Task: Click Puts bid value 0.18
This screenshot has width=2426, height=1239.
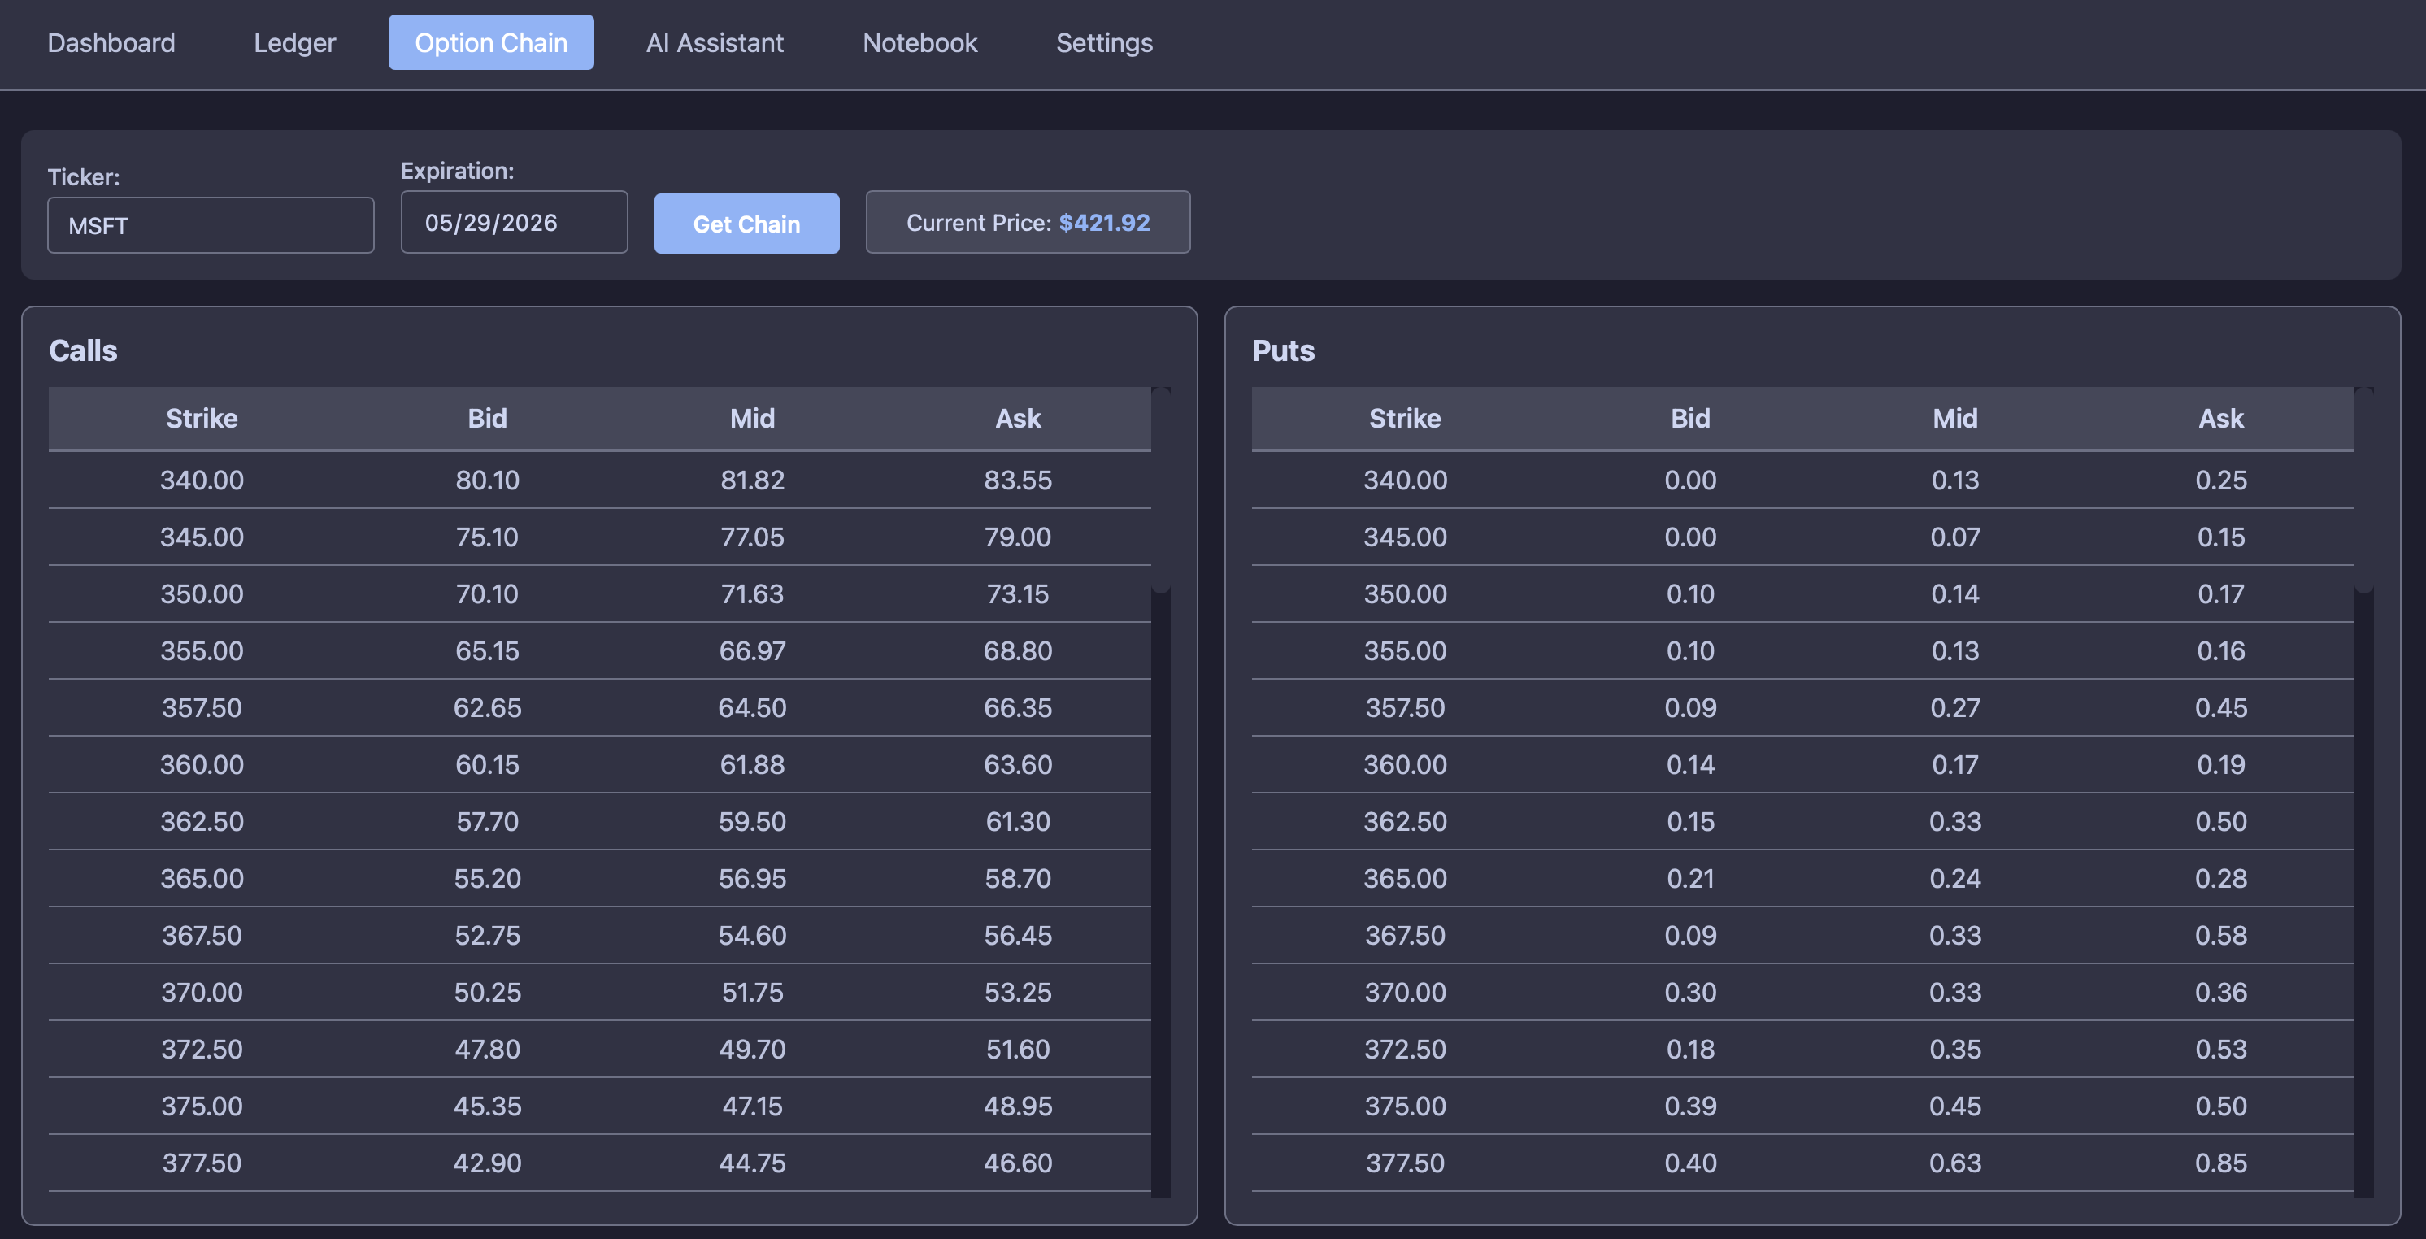Action: tap(1690, 1050)
